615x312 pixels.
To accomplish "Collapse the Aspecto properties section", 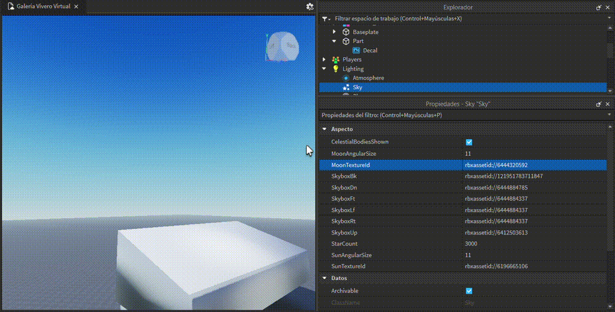I will (324, 129).
